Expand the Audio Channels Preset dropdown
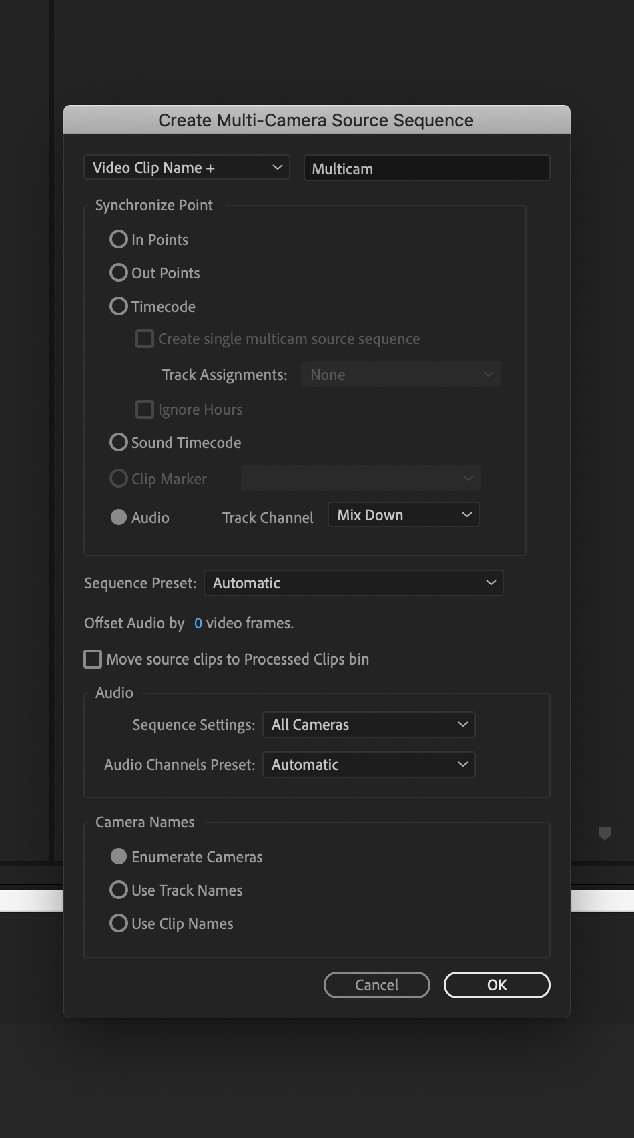 tap(368, 765)
